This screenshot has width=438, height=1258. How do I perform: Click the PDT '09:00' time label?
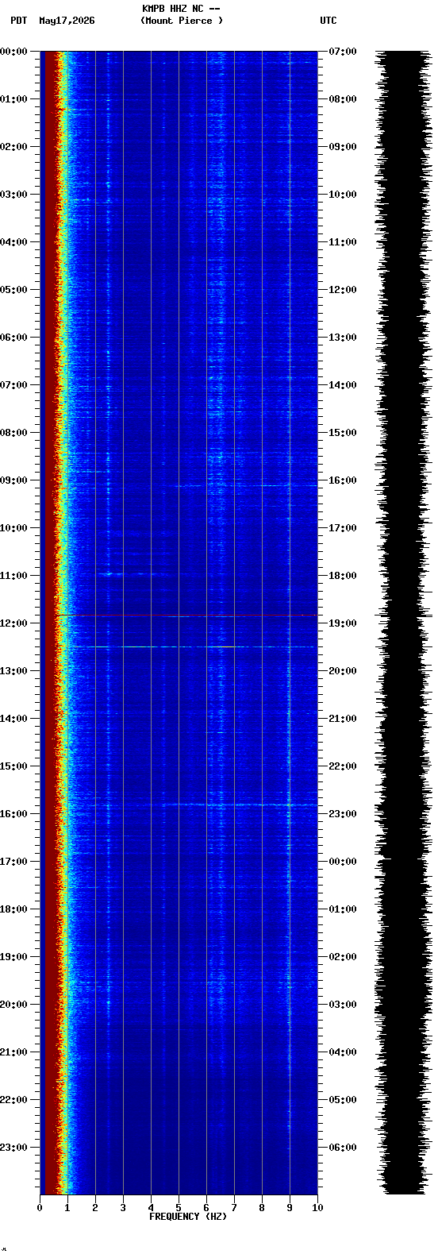point(14,480)
